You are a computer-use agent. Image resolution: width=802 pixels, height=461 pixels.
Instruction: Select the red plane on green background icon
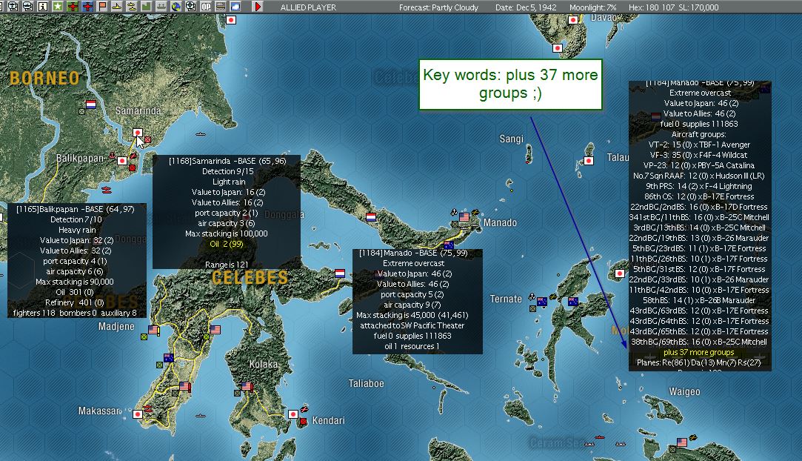point(73,7)
